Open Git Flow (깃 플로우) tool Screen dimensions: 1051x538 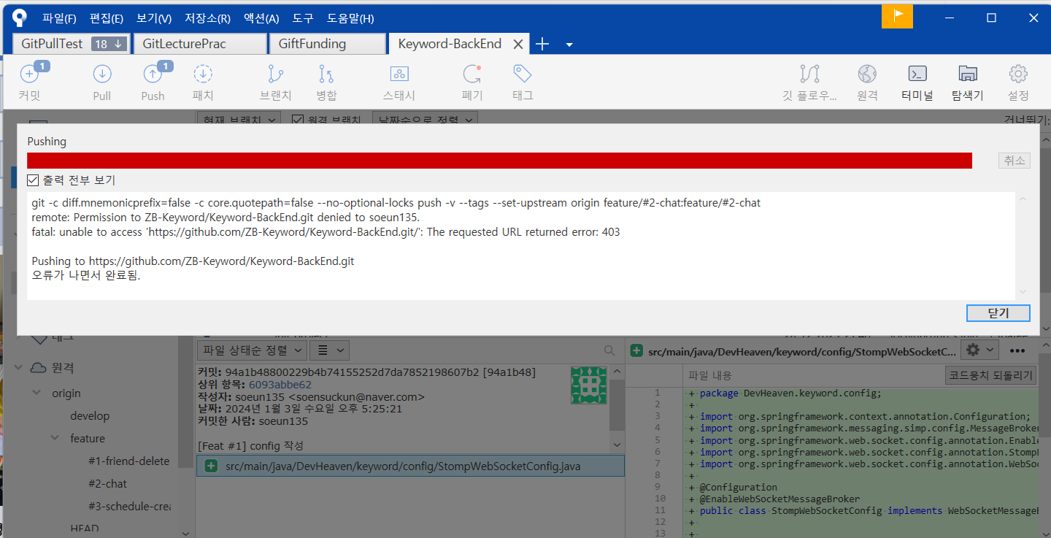pyautogui.click(x=809, y=74)
